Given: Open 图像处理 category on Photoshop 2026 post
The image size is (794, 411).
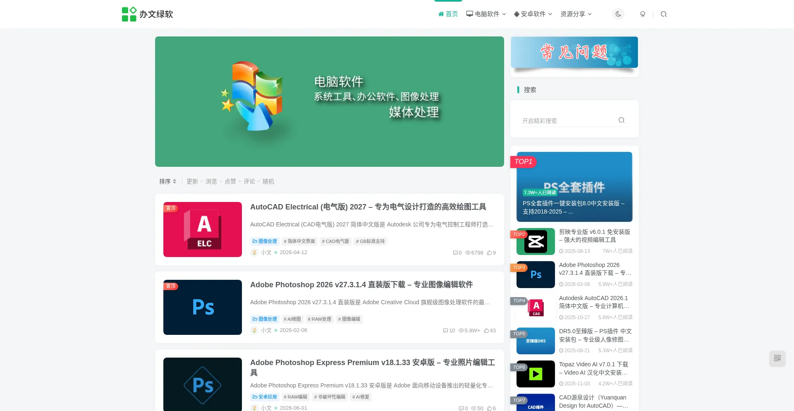Looking at the screenshot, I should click(265, 319).
